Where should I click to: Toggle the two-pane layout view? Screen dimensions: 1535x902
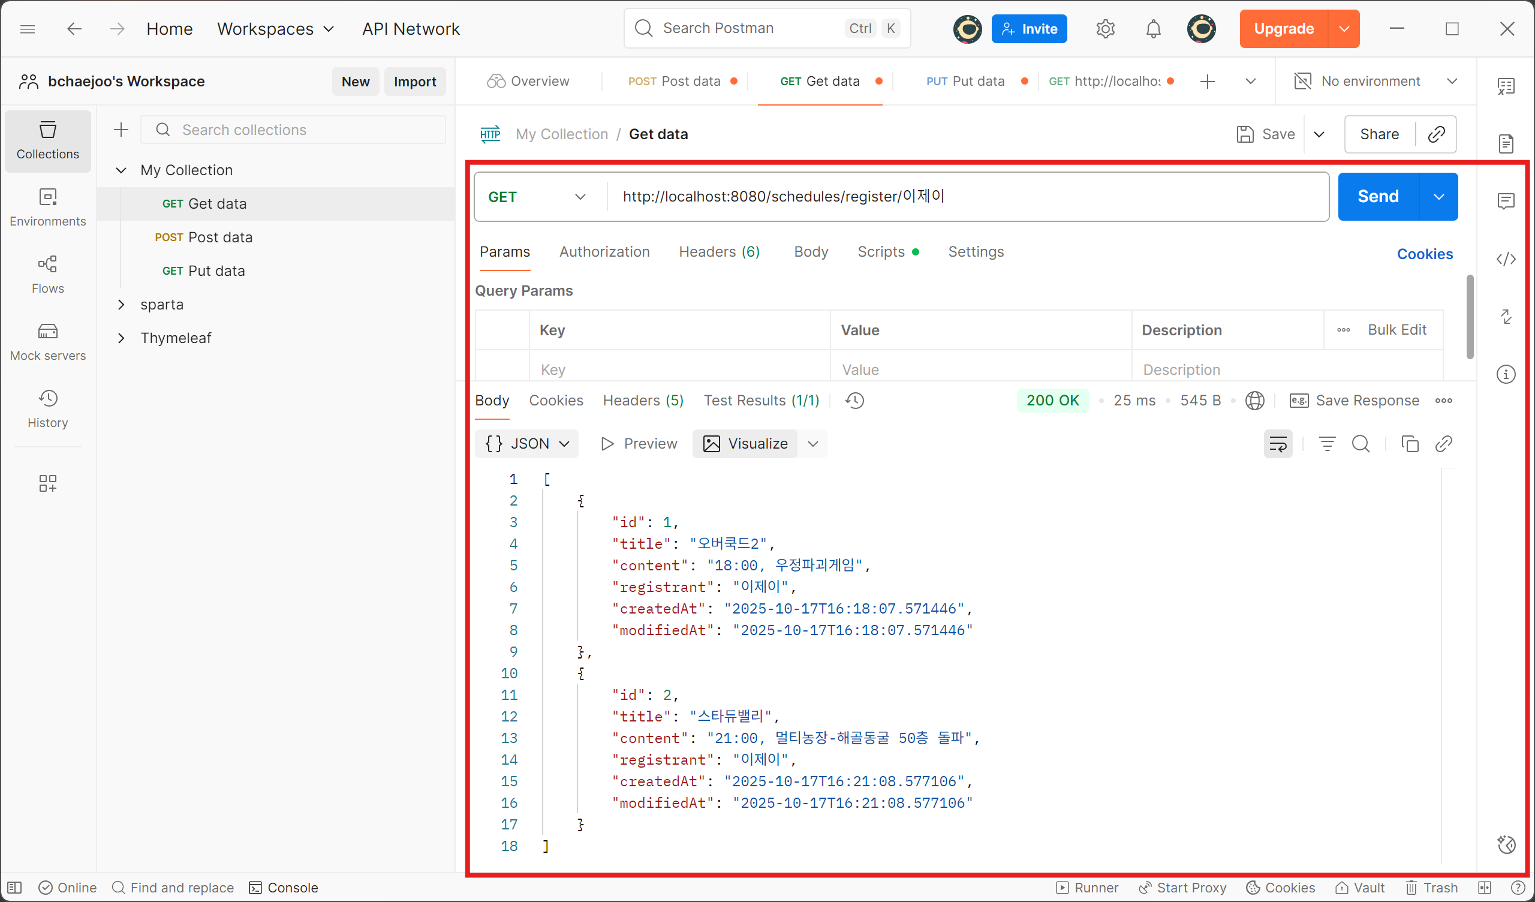1485,888
